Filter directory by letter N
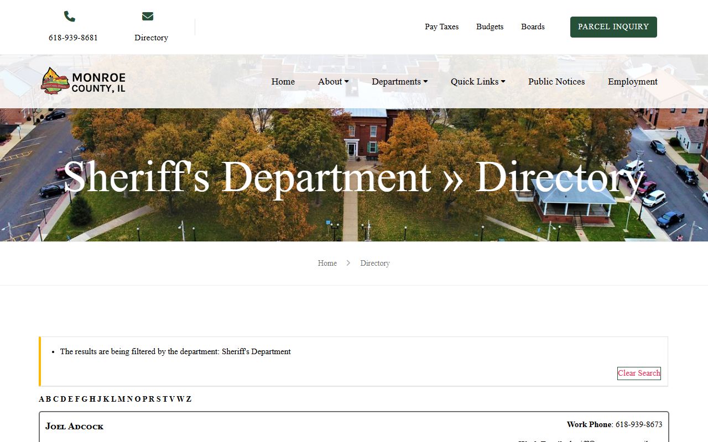The width and height of the screenshot is (708, 442). tap(130, 399)
